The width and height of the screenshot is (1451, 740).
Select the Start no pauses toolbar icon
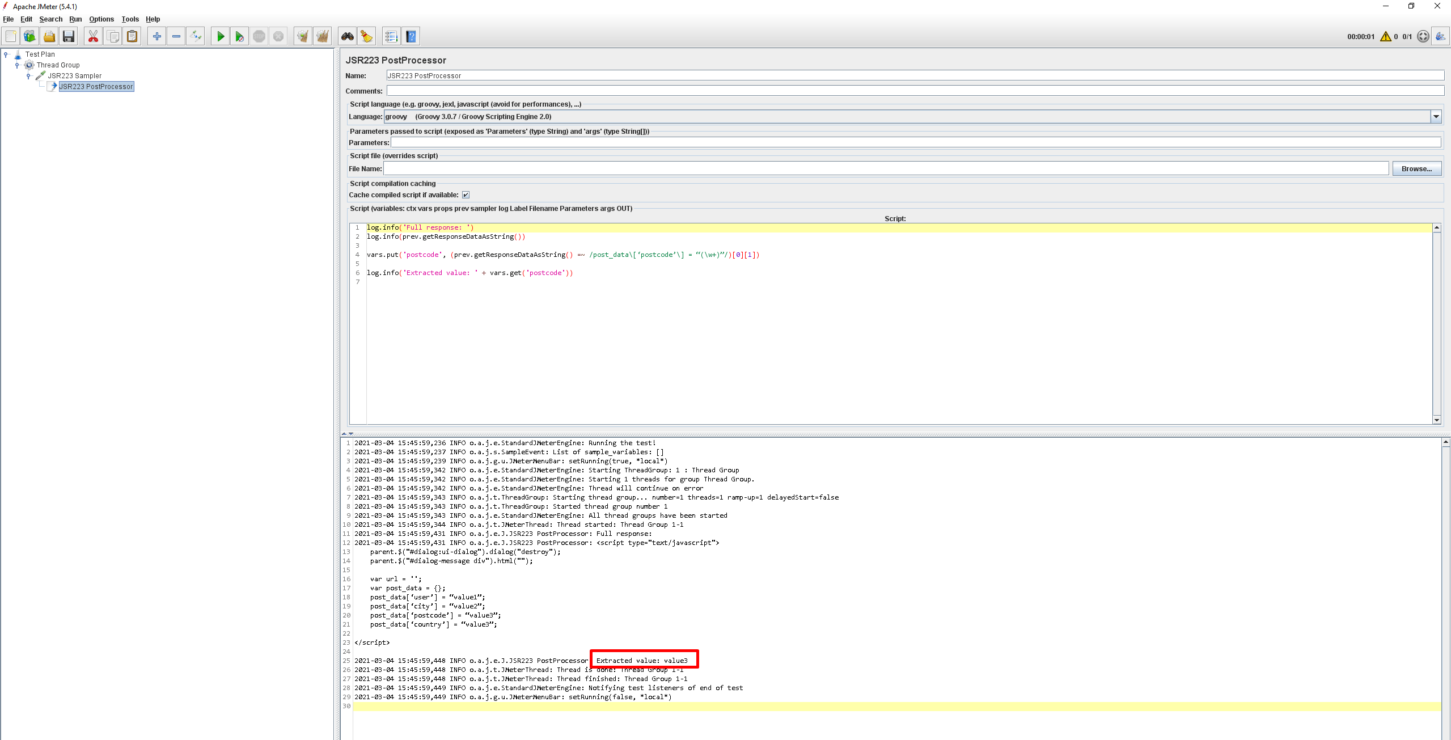pos(239,36)
